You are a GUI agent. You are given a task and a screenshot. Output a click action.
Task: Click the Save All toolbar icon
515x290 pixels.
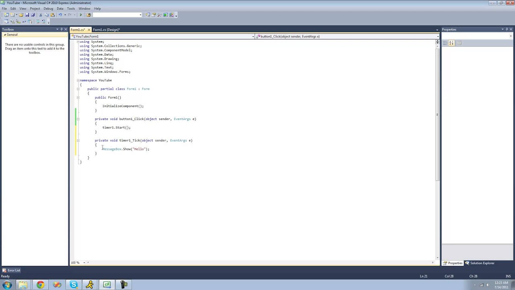pyautogui.click(x=33, y=15)
